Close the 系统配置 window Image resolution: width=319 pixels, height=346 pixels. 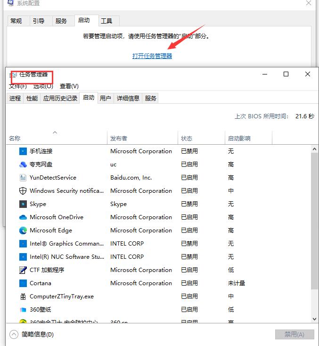tap(309, 3)
